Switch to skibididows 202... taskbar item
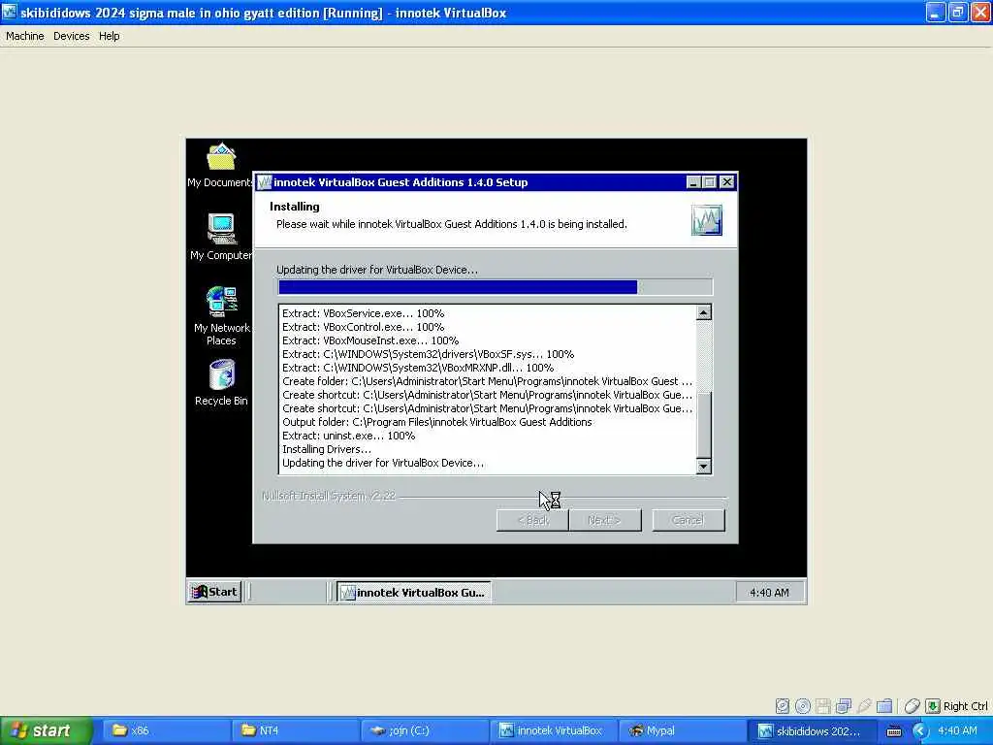This screenshot has height=745, width=993. pyautogui.click(x=814, y=730)
